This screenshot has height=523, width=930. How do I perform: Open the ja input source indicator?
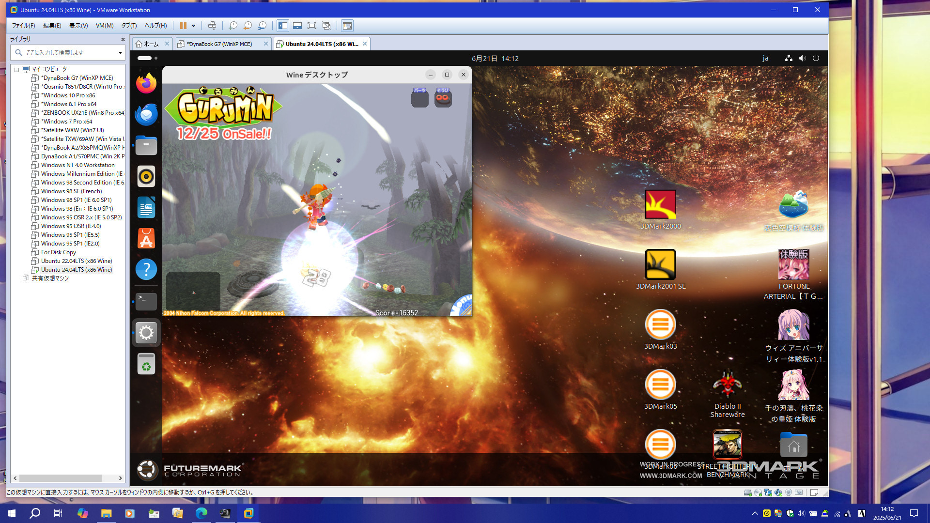pos(765,59)
